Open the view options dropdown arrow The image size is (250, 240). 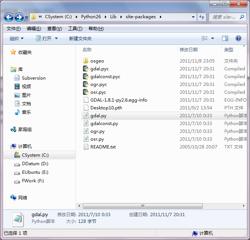212,38
